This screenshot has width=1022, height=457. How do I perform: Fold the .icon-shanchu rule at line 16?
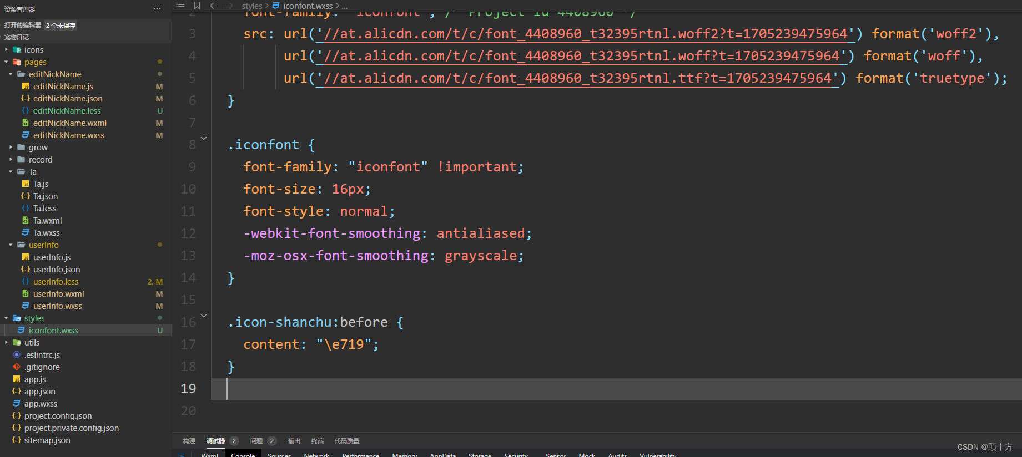click(x=204, y=316)
